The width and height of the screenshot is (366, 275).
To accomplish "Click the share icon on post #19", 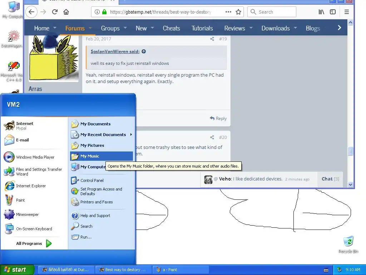I will coord(212,39).
